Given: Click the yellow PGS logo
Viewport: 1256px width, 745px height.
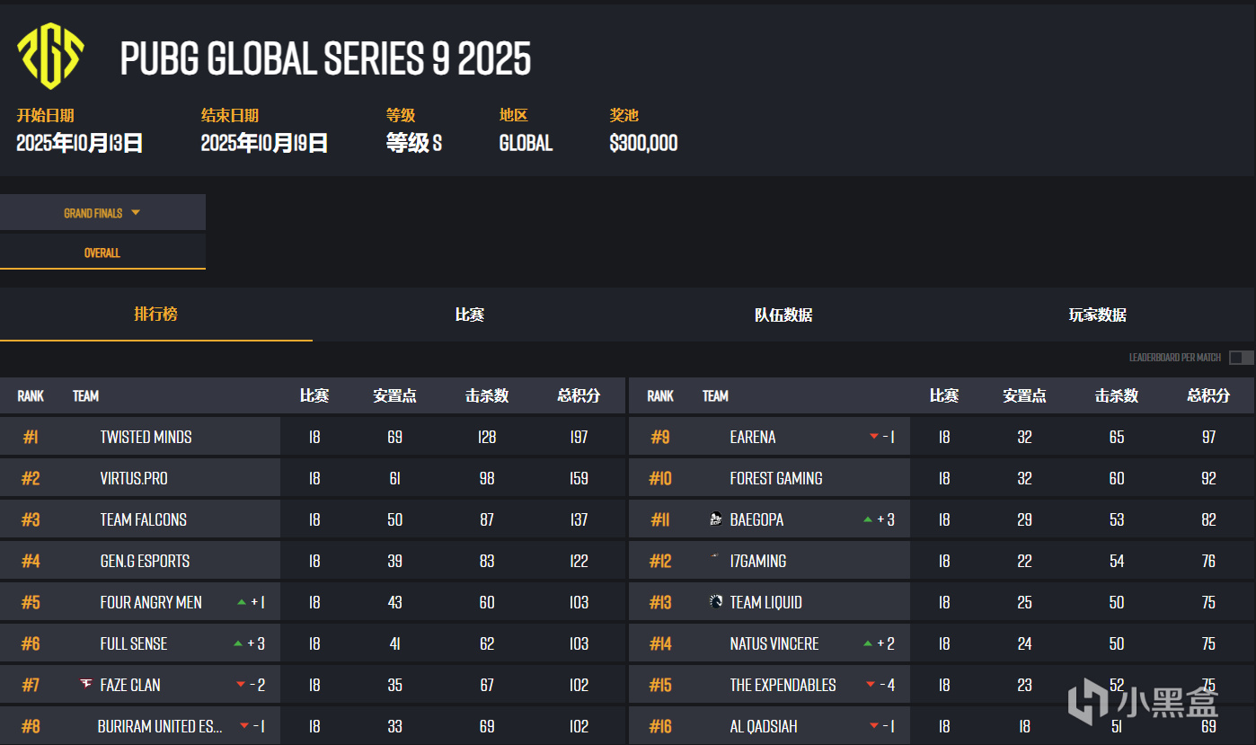Looking at the screenshot, I should pyautogui.click(x=50, y=56).
